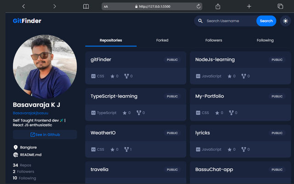Click the external link icon in See in Github
294x184 pixels.
coord(33,135)
